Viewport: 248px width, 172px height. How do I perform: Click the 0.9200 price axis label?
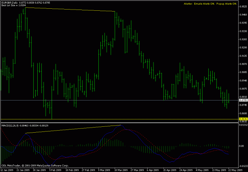tap(243, 48)
